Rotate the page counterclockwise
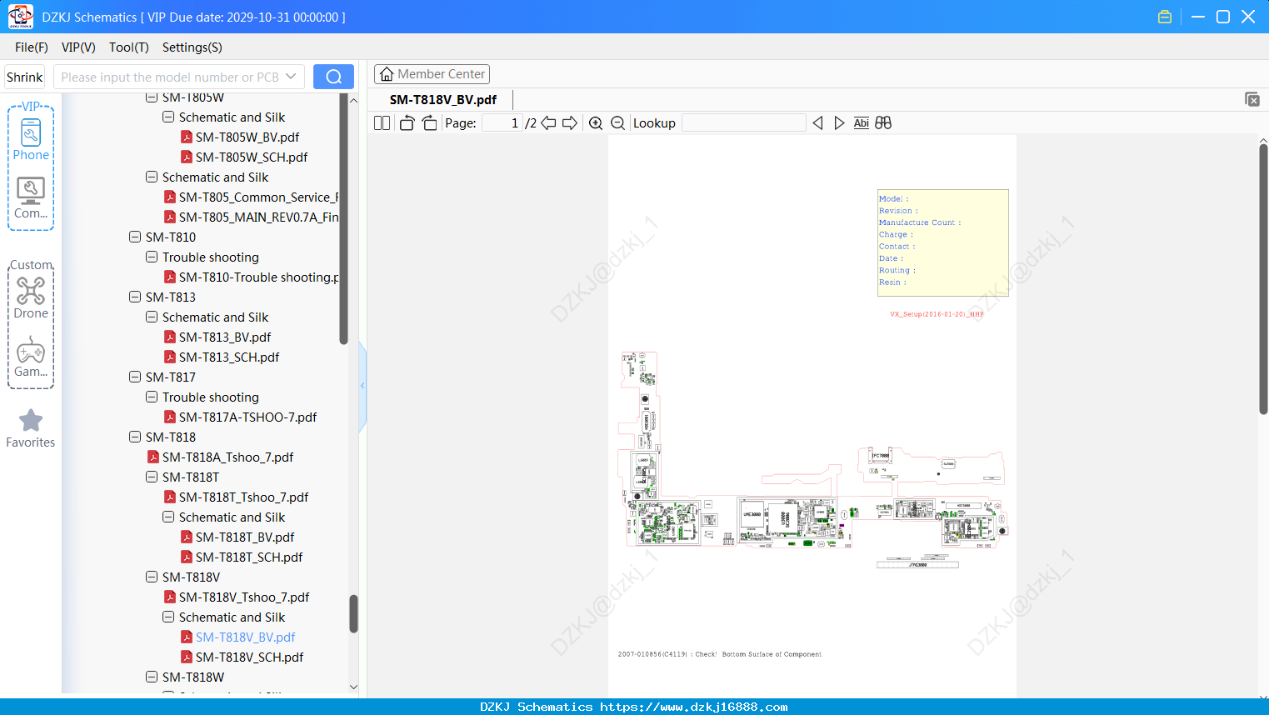Viewport: 1269px width, 715px height. click(x=407, y=123)
